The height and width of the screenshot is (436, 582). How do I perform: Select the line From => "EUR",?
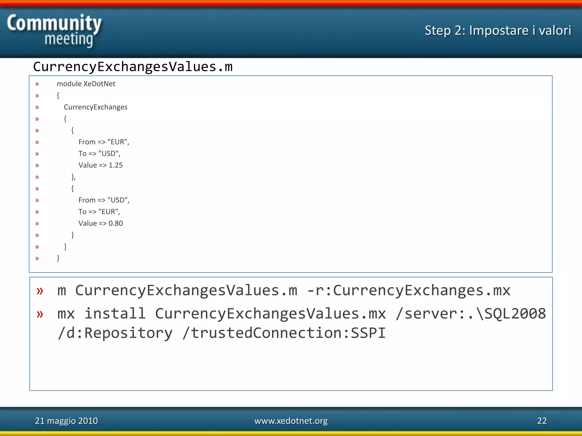click(x=104, y=142)
